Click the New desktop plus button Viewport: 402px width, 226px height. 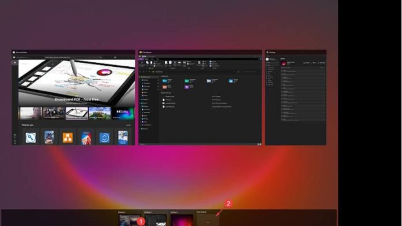208,221
